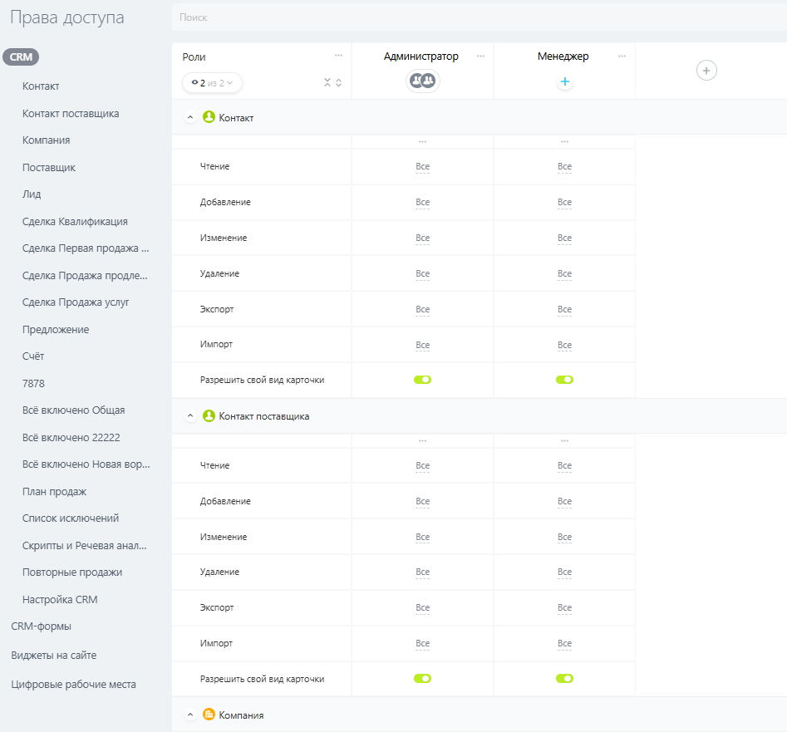Collapse the Компания section chevron

tap(190, 715)
